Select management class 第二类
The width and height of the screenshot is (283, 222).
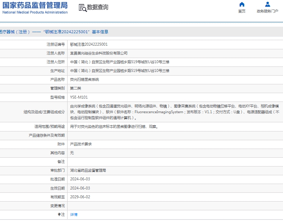tap(76, 88)
